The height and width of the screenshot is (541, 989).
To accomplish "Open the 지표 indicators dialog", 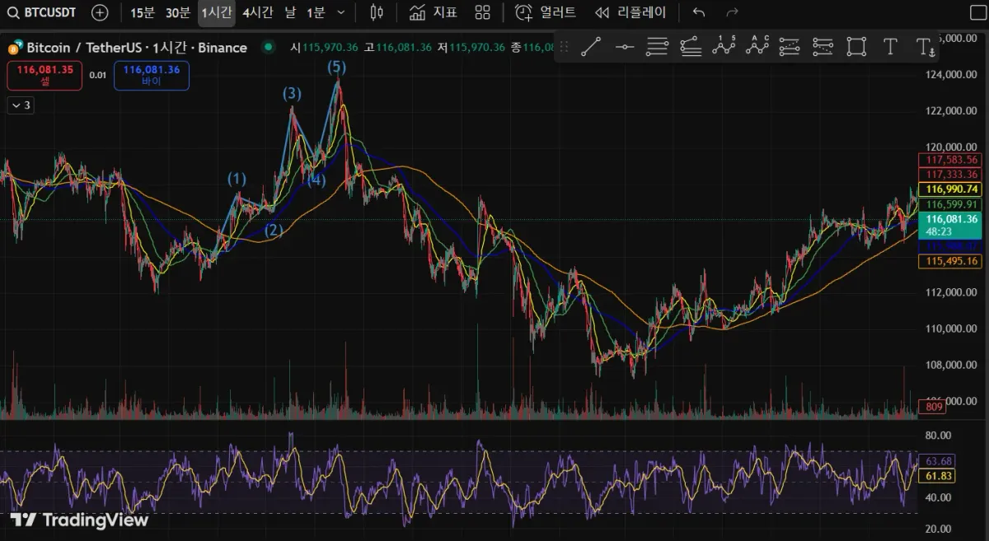I will point(434,12).
